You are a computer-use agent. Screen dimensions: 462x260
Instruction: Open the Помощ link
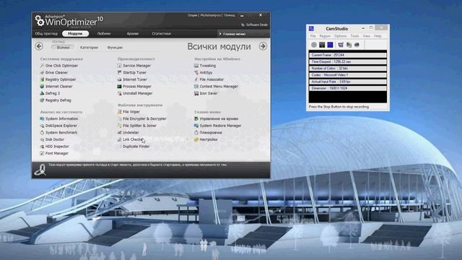click(230, 15)
